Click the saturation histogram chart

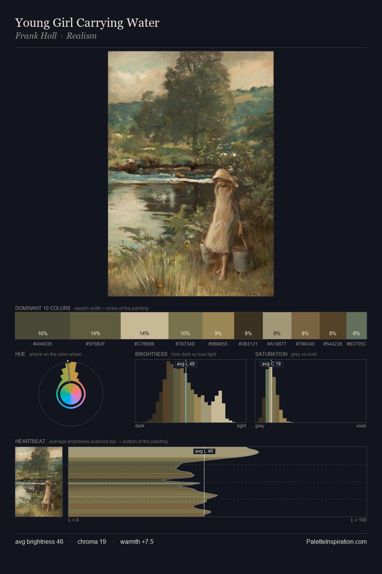[311, 391]
